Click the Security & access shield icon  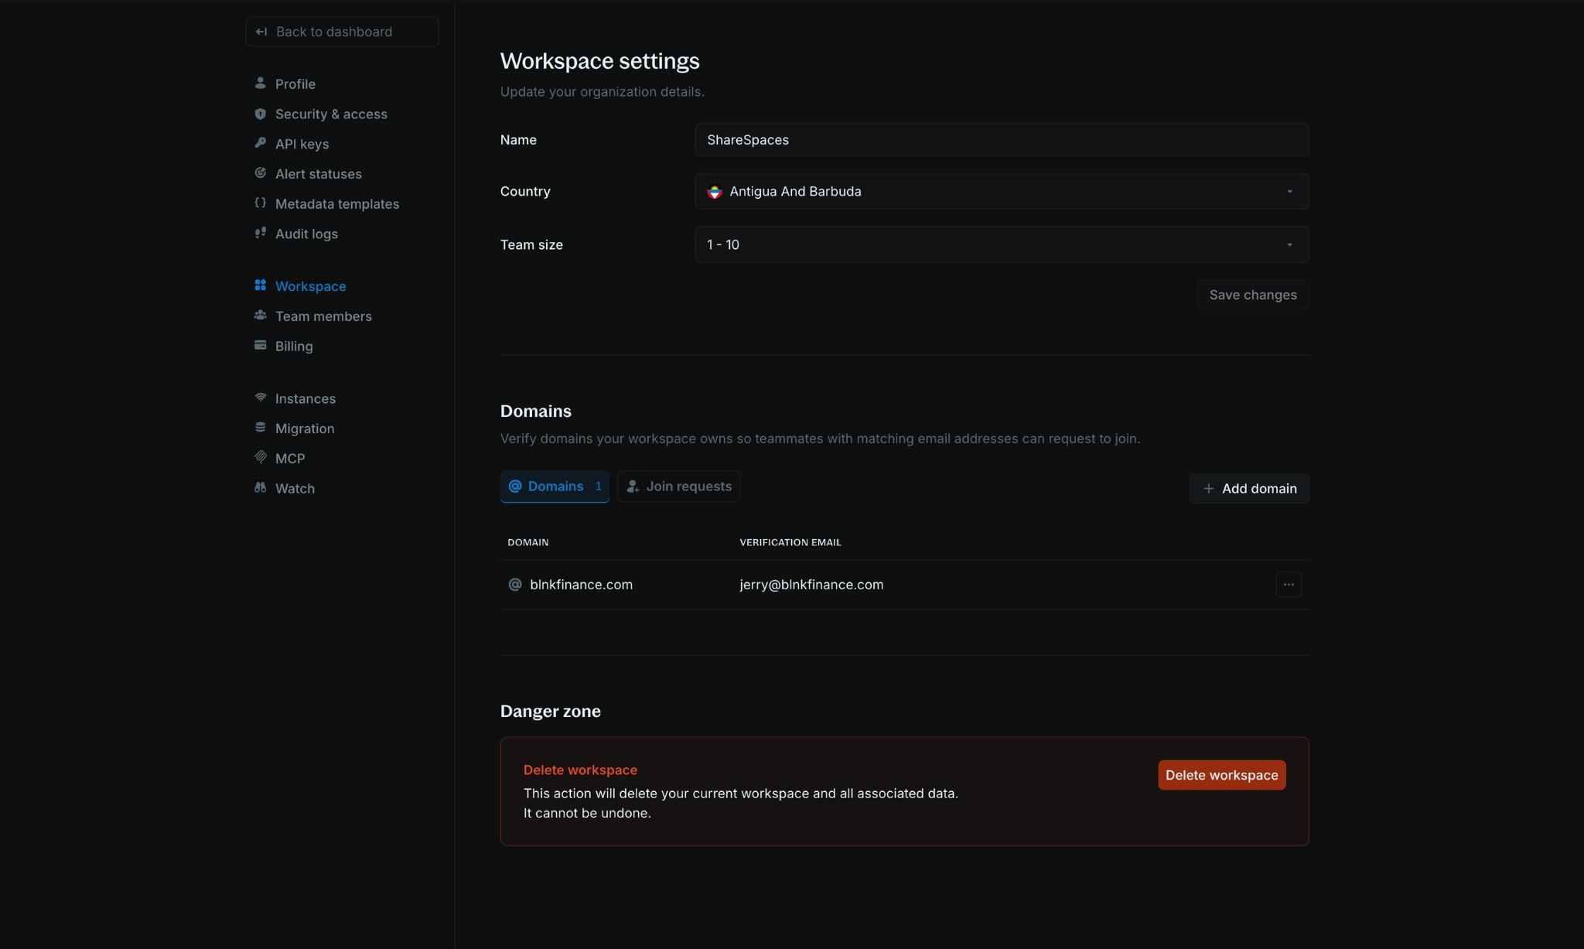(261, 114)
